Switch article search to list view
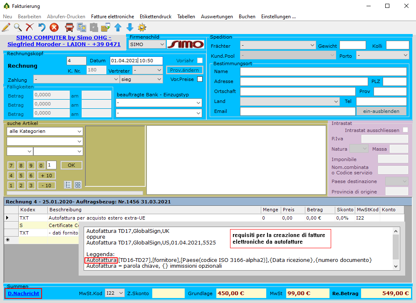Viewport: 416px width, 303px height. point(68,185)
